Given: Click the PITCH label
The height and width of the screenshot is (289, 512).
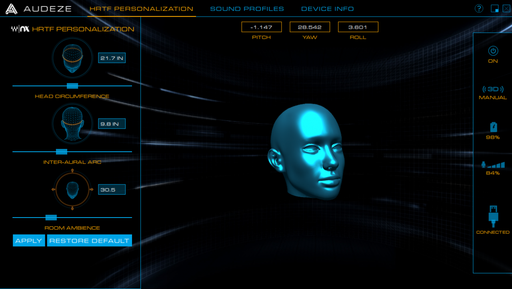Looking at the screenshot, I should (262, 37).
